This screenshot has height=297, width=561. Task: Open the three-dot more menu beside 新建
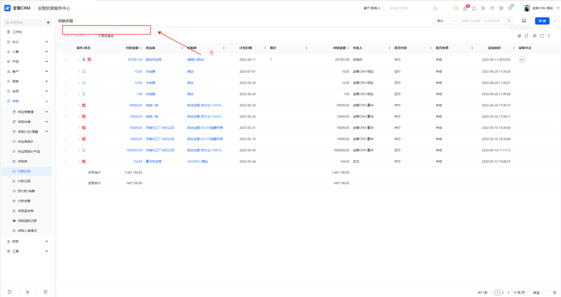(555, 21)
